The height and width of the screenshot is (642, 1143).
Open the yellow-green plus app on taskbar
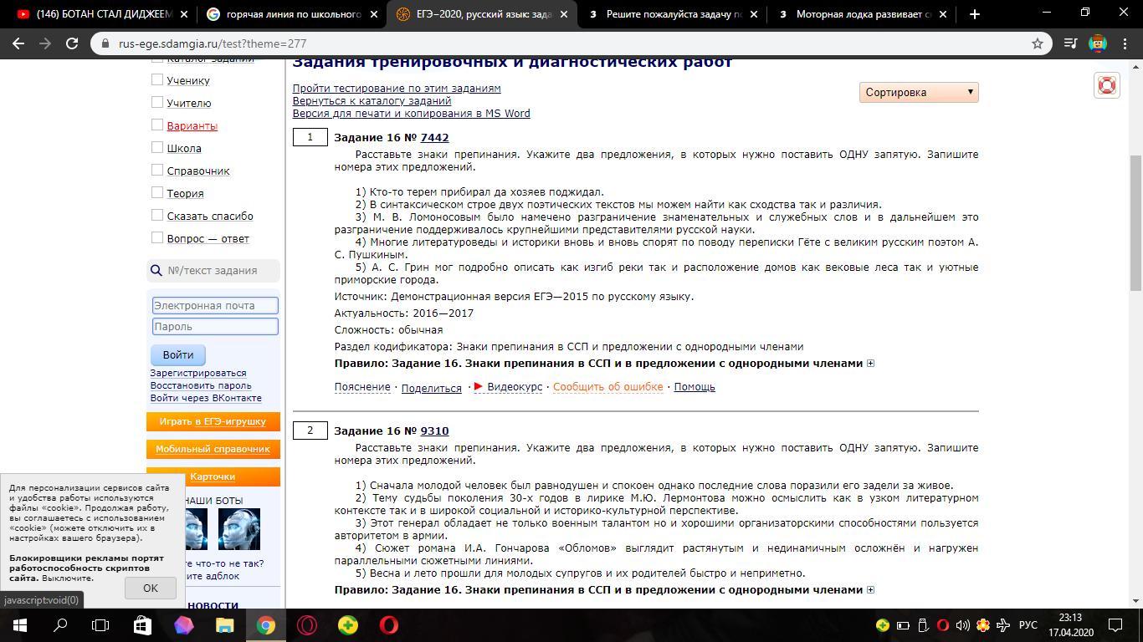tap(348, 625)
